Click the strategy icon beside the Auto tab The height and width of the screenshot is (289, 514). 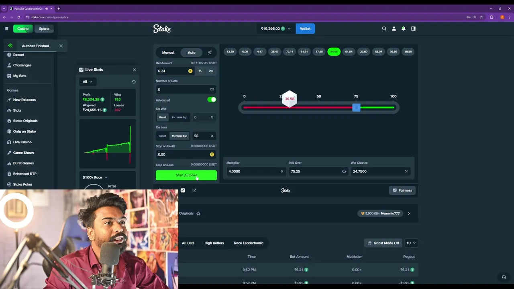(x=210, y=53)
